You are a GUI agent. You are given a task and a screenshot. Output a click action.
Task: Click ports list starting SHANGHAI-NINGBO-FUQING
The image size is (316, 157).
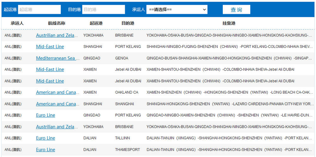[x=229, y=47]
